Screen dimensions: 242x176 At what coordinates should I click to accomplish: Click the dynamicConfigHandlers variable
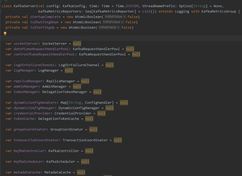[x=35, y=102]
